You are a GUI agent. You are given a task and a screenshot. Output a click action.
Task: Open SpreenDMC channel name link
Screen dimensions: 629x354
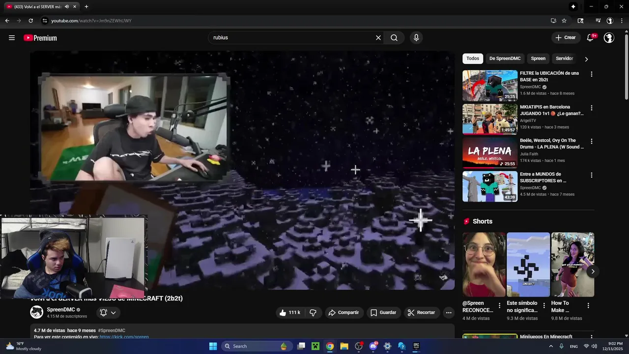(x=61, y=310)
